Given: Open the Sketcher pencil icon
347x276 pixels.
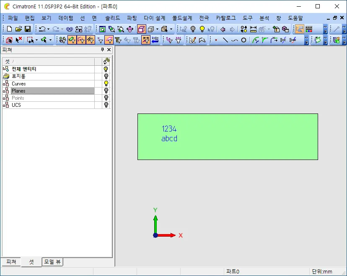Looking at the screenshot, I should pos(192,40).
